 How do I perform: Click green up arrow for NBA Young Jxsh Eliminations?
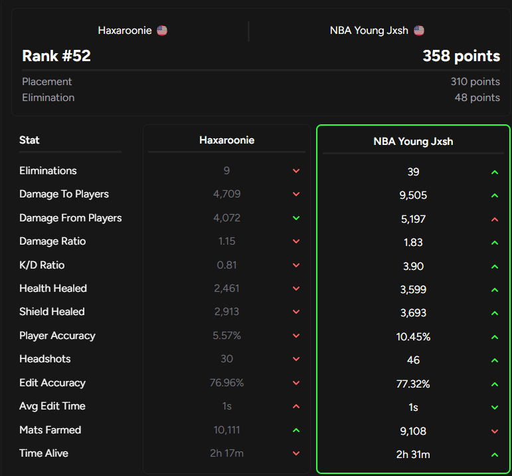pyautogui.click(x=495, y=172)
